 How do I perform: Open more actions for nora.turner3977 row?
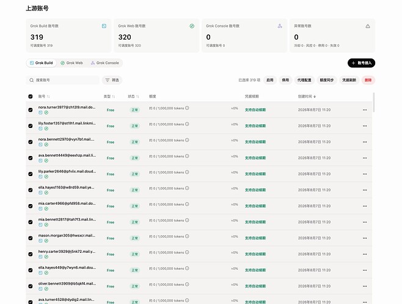tap(365, 110)
